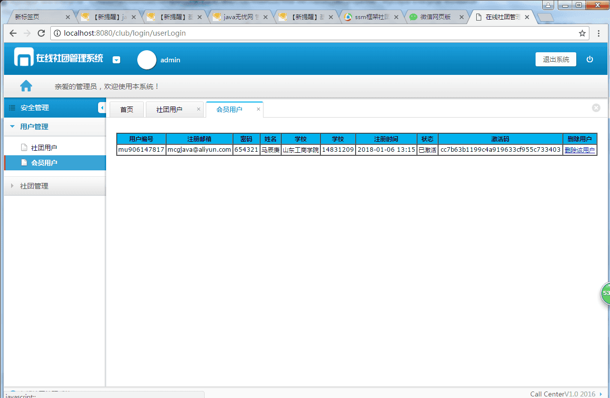Image resolution: width=610 pixels, height=398 pixels.
Task: Close the 新标签页 browser tab
Action: [x=68, y=17]
